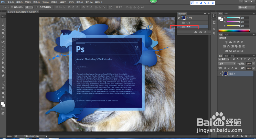Screen dimensions: 256x139
Task: Add a Photo Filter adjustment
Action: click(x=236, y=46)
